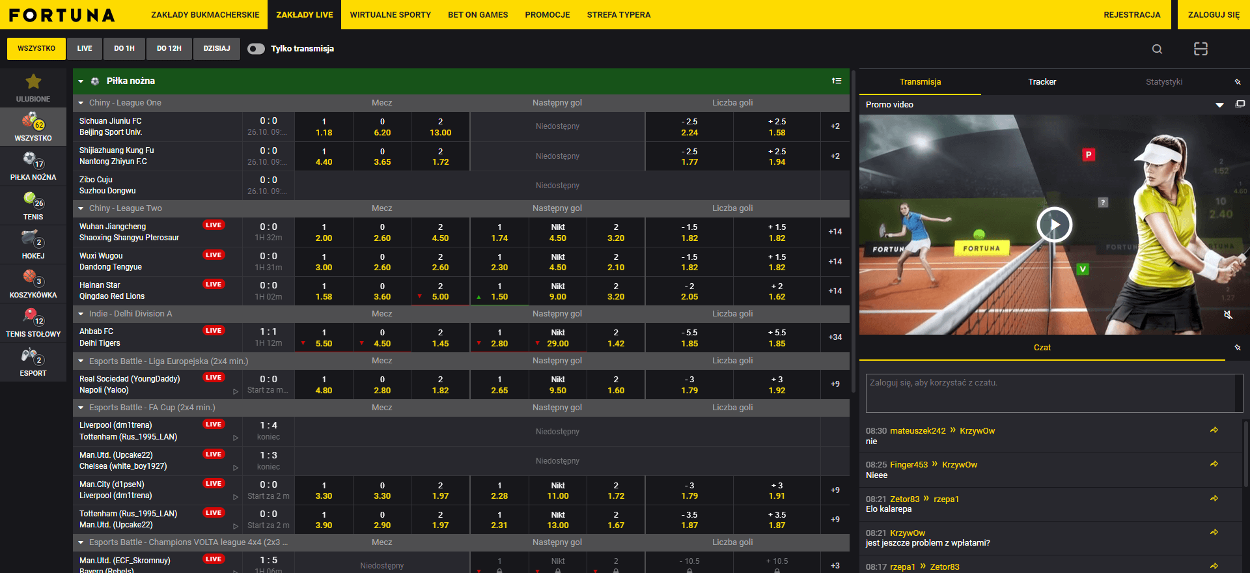Screen dimensions: 1250x573
Task: Collapse the Indie - Delhi Division A group
Action: tap(81, 314)
